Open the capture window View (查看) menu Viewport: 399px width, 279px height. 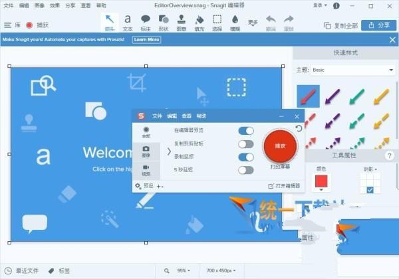[x=186, y=116]
